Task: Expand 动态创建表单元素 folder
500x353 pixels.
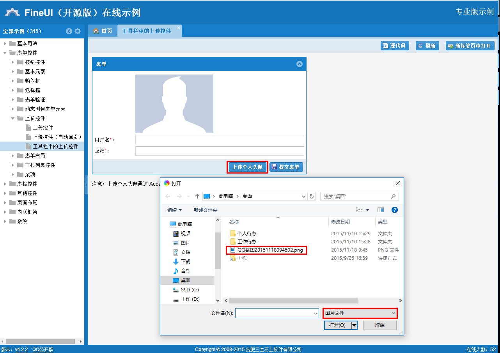Action: pos(13,109)
